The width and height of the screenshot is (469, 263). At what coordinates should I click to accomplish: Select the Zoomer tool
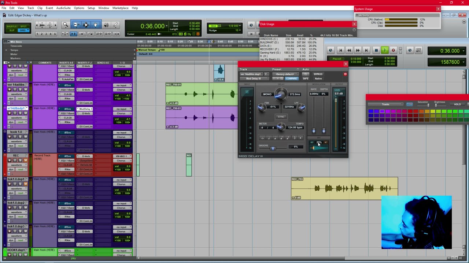tap(65, 25)
